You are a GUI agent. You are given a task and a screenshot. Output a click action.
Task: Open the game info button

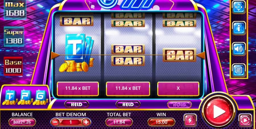[239, 28]
